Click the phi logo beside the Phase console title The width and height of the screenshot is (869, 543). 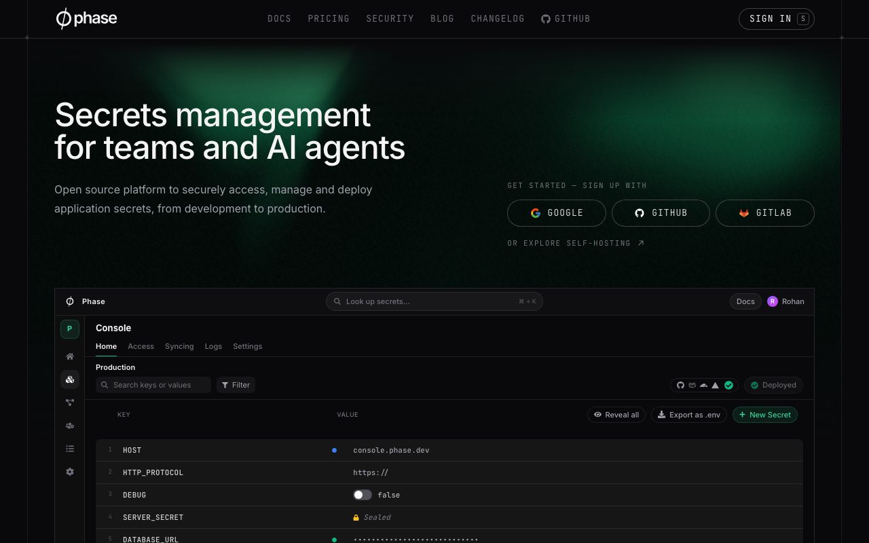(x=70, y=301)
